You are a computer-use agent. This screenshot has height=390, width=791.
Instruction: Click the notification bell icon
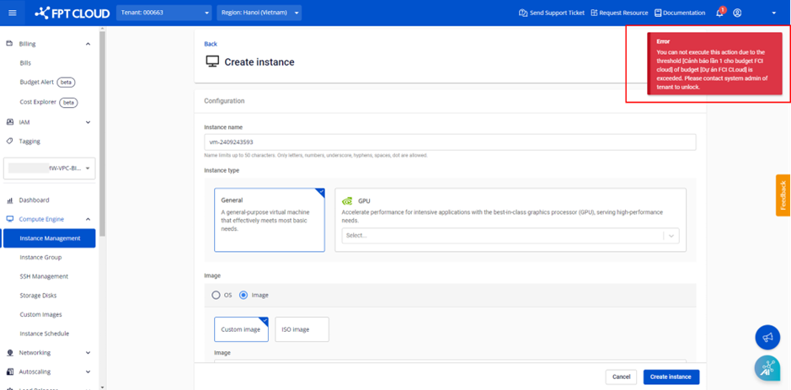719,13
